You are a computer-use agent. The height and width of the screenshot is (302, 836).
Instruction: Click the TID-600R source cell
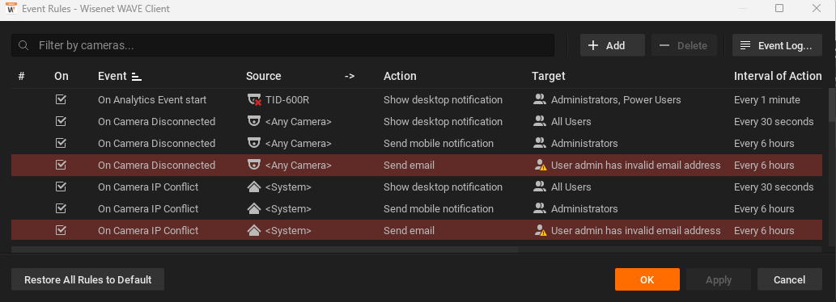point(287,99)
